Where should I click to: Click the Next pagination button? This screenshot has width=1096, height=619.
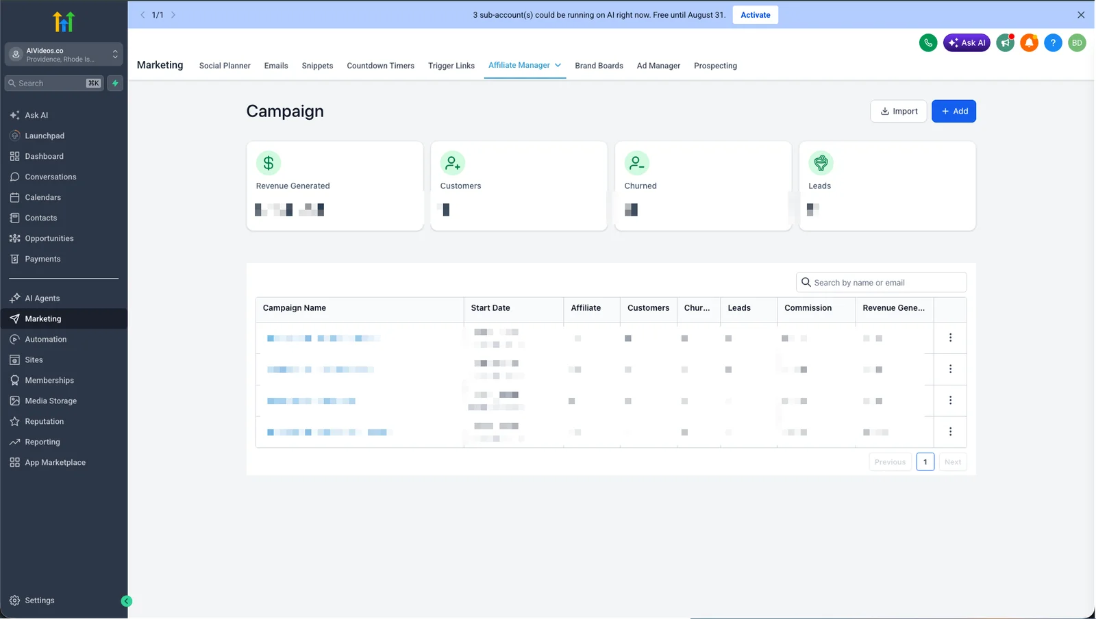click(953, 462)
